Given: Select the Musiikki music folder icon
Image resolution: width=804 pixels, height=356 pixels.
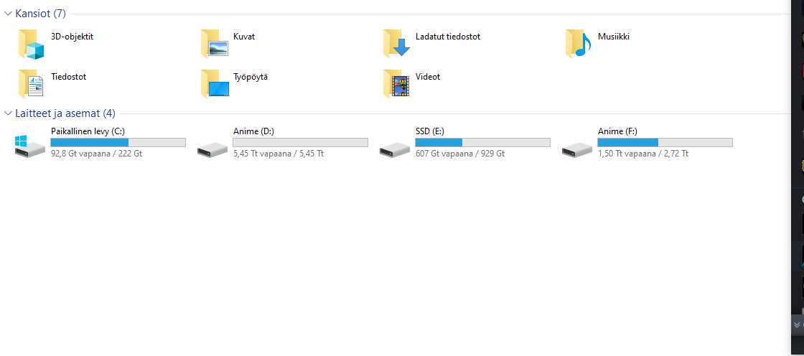Looking at the screenshot, I should (579, 44).
